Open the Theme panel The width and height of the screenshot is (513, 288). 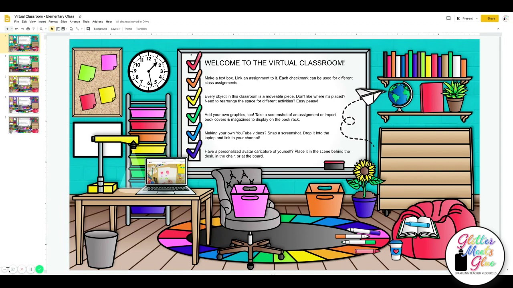point(128,29)
